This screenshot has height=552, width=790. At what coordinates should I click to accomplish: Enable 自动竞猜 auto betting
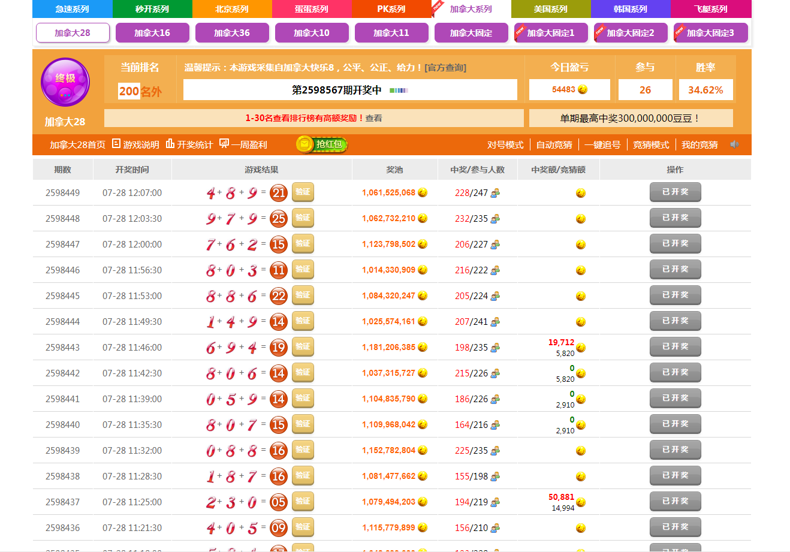pos(554,145)
